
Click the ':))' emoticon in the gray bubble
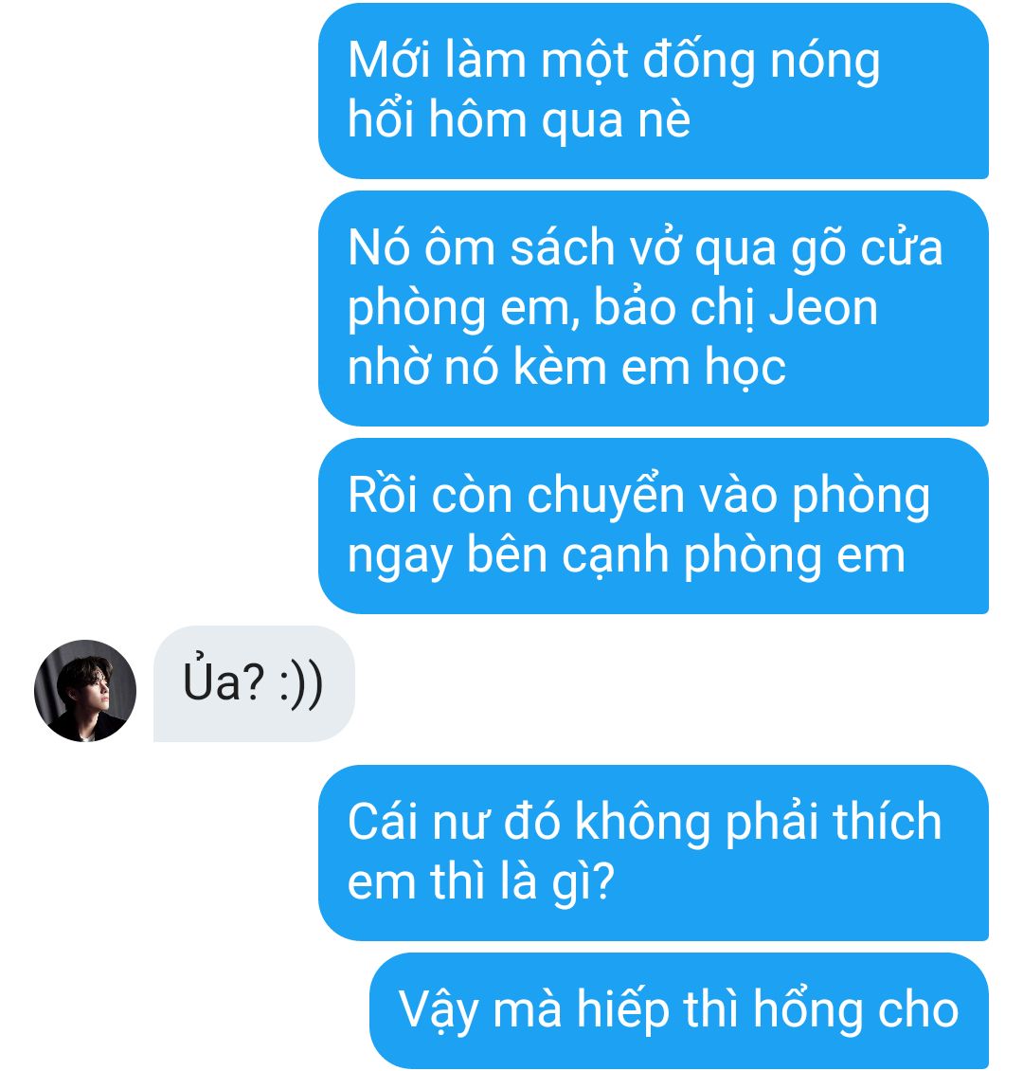click(x=301, y=685)
